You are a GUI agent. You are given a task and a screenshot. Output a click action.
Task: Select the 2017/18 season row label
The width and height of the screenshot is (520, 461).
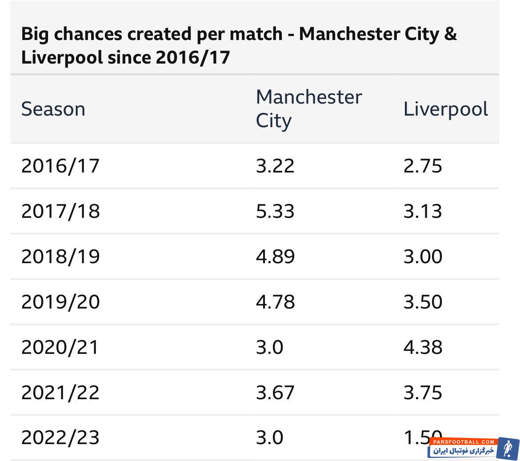tap(60, 211)
